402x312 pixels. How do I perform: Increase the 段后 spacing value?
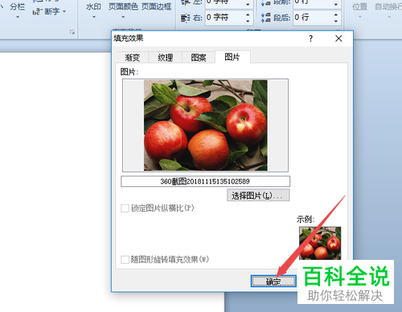tap(336, 14)
